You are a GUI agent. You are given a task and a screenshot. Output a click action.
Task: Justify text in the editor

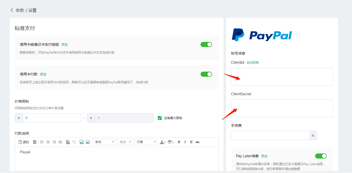click(60, 142)
